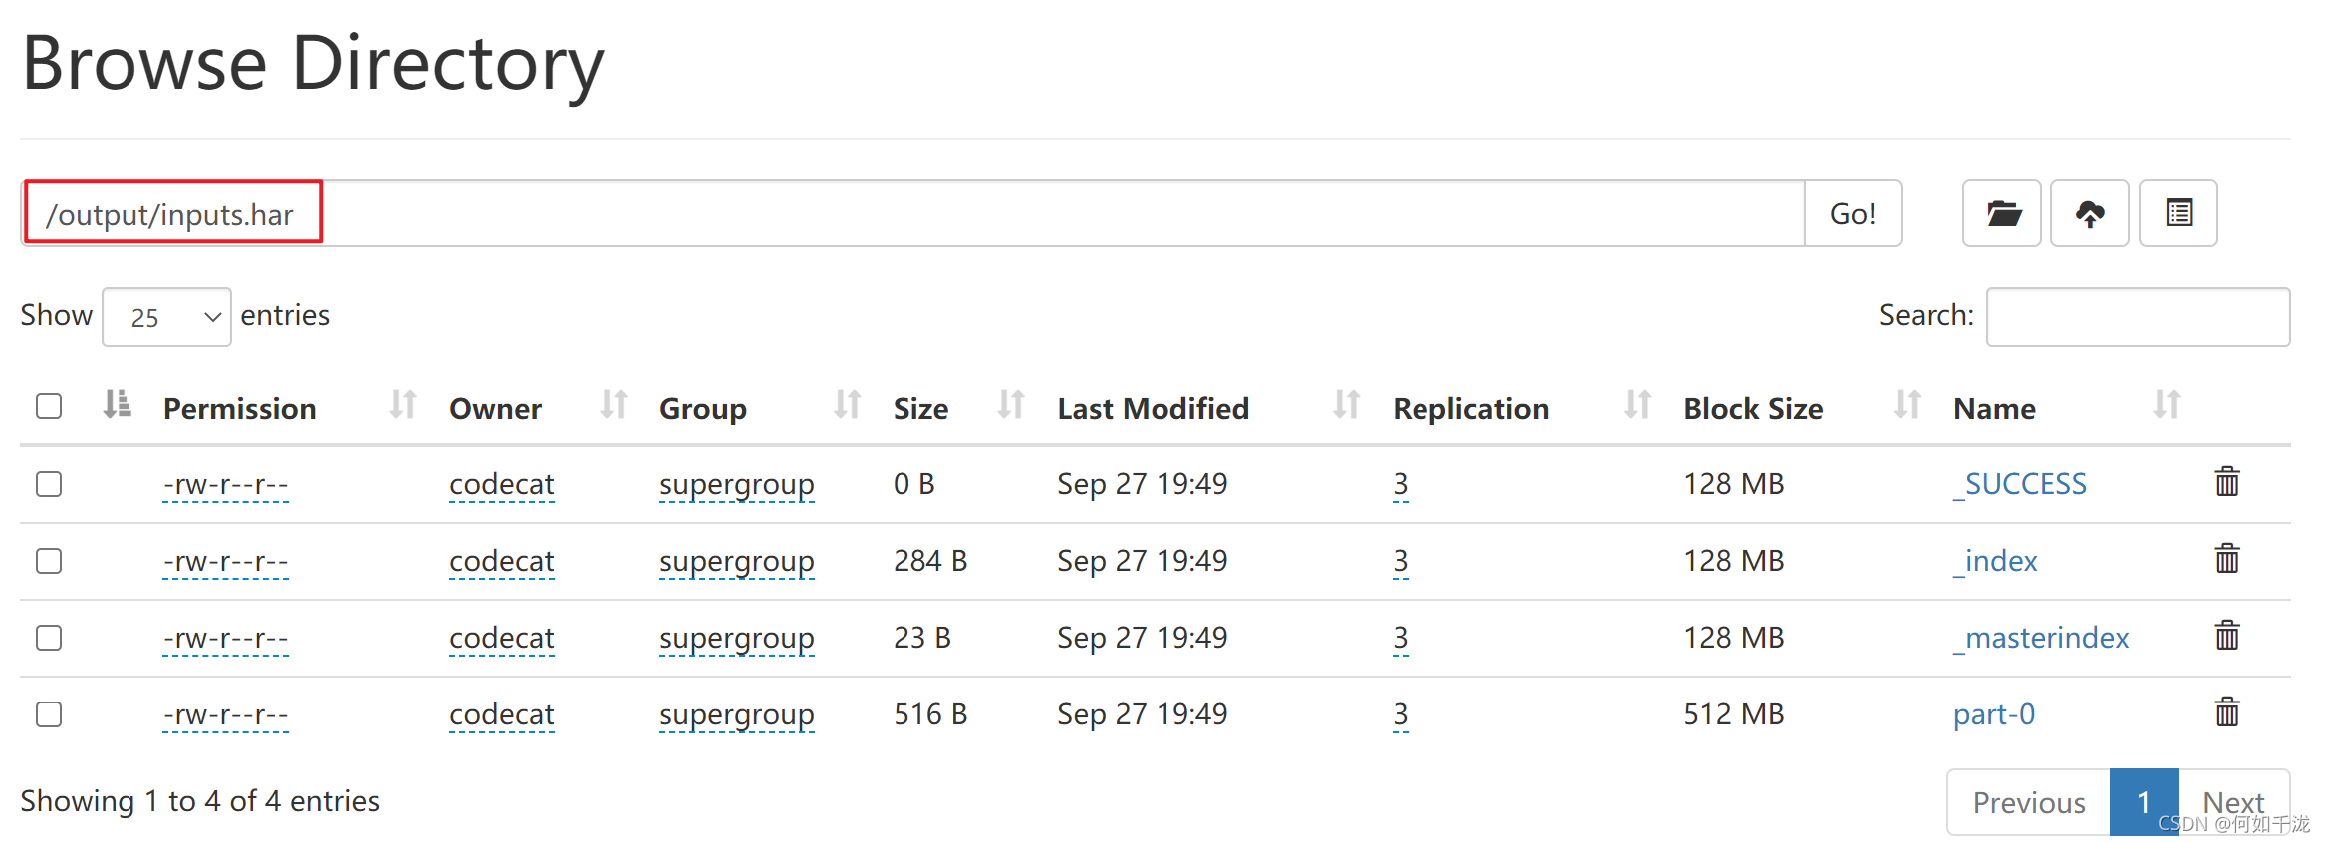
Task: Open the _index file link
Action: 1995,561
